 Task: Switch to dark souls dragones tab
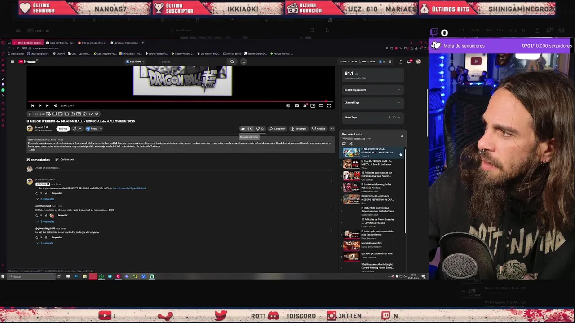coord(124,43)
